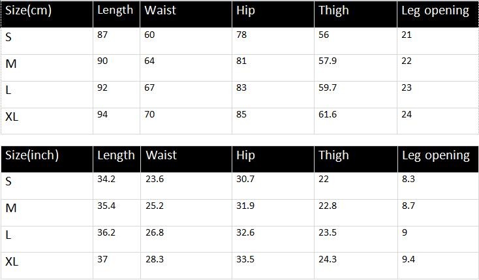Viewport: 479px width, 280px height.
Task: Click the Hip header in the cm table
Action: pyautogui.click(x=245, y=11)
